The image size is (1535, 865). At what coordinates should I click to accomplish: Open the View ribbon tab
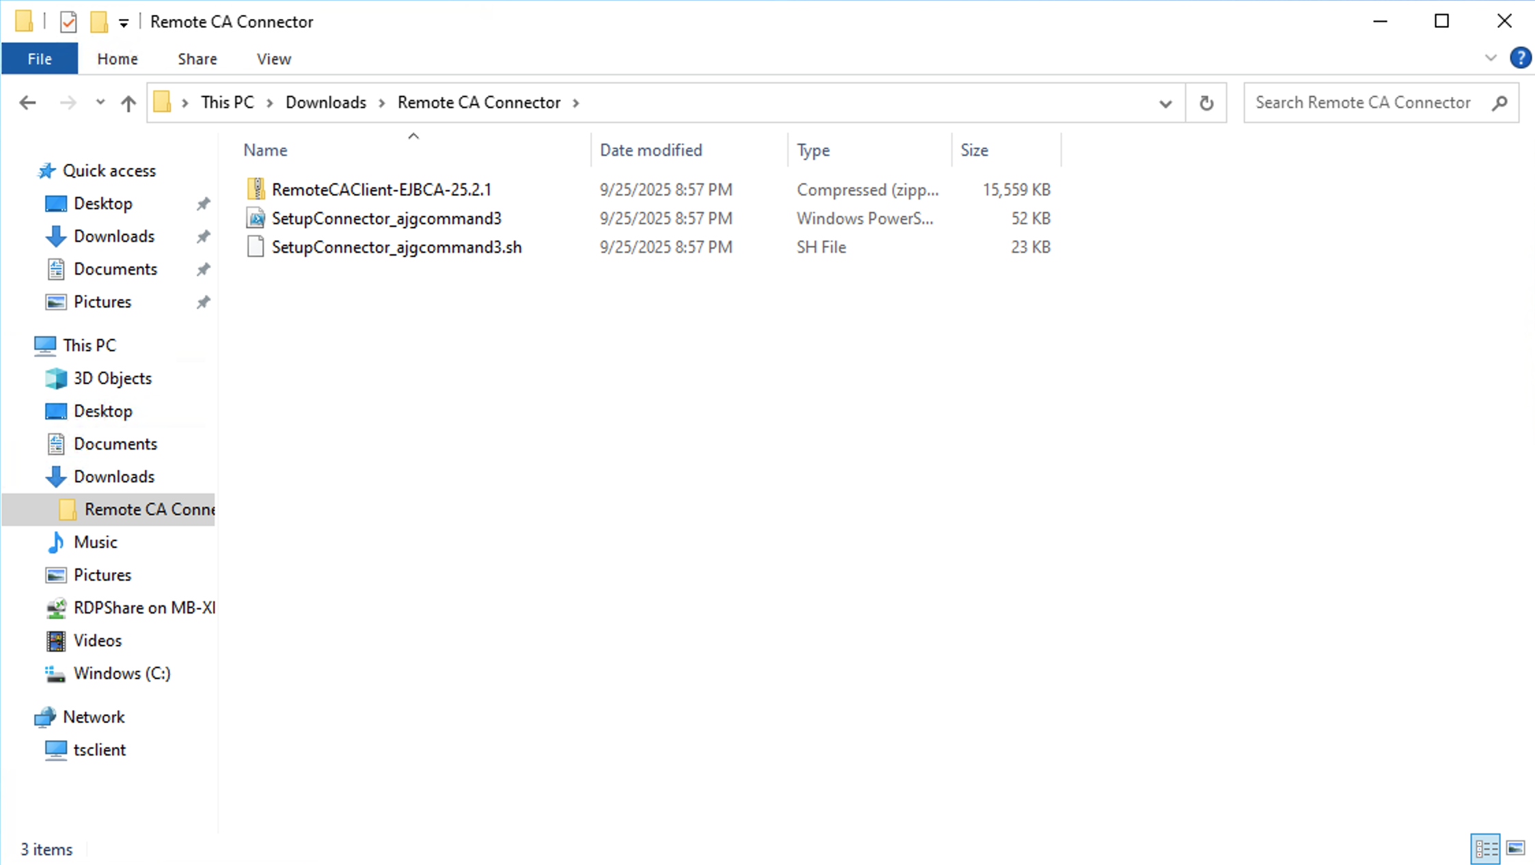click(x=273, y=59)
